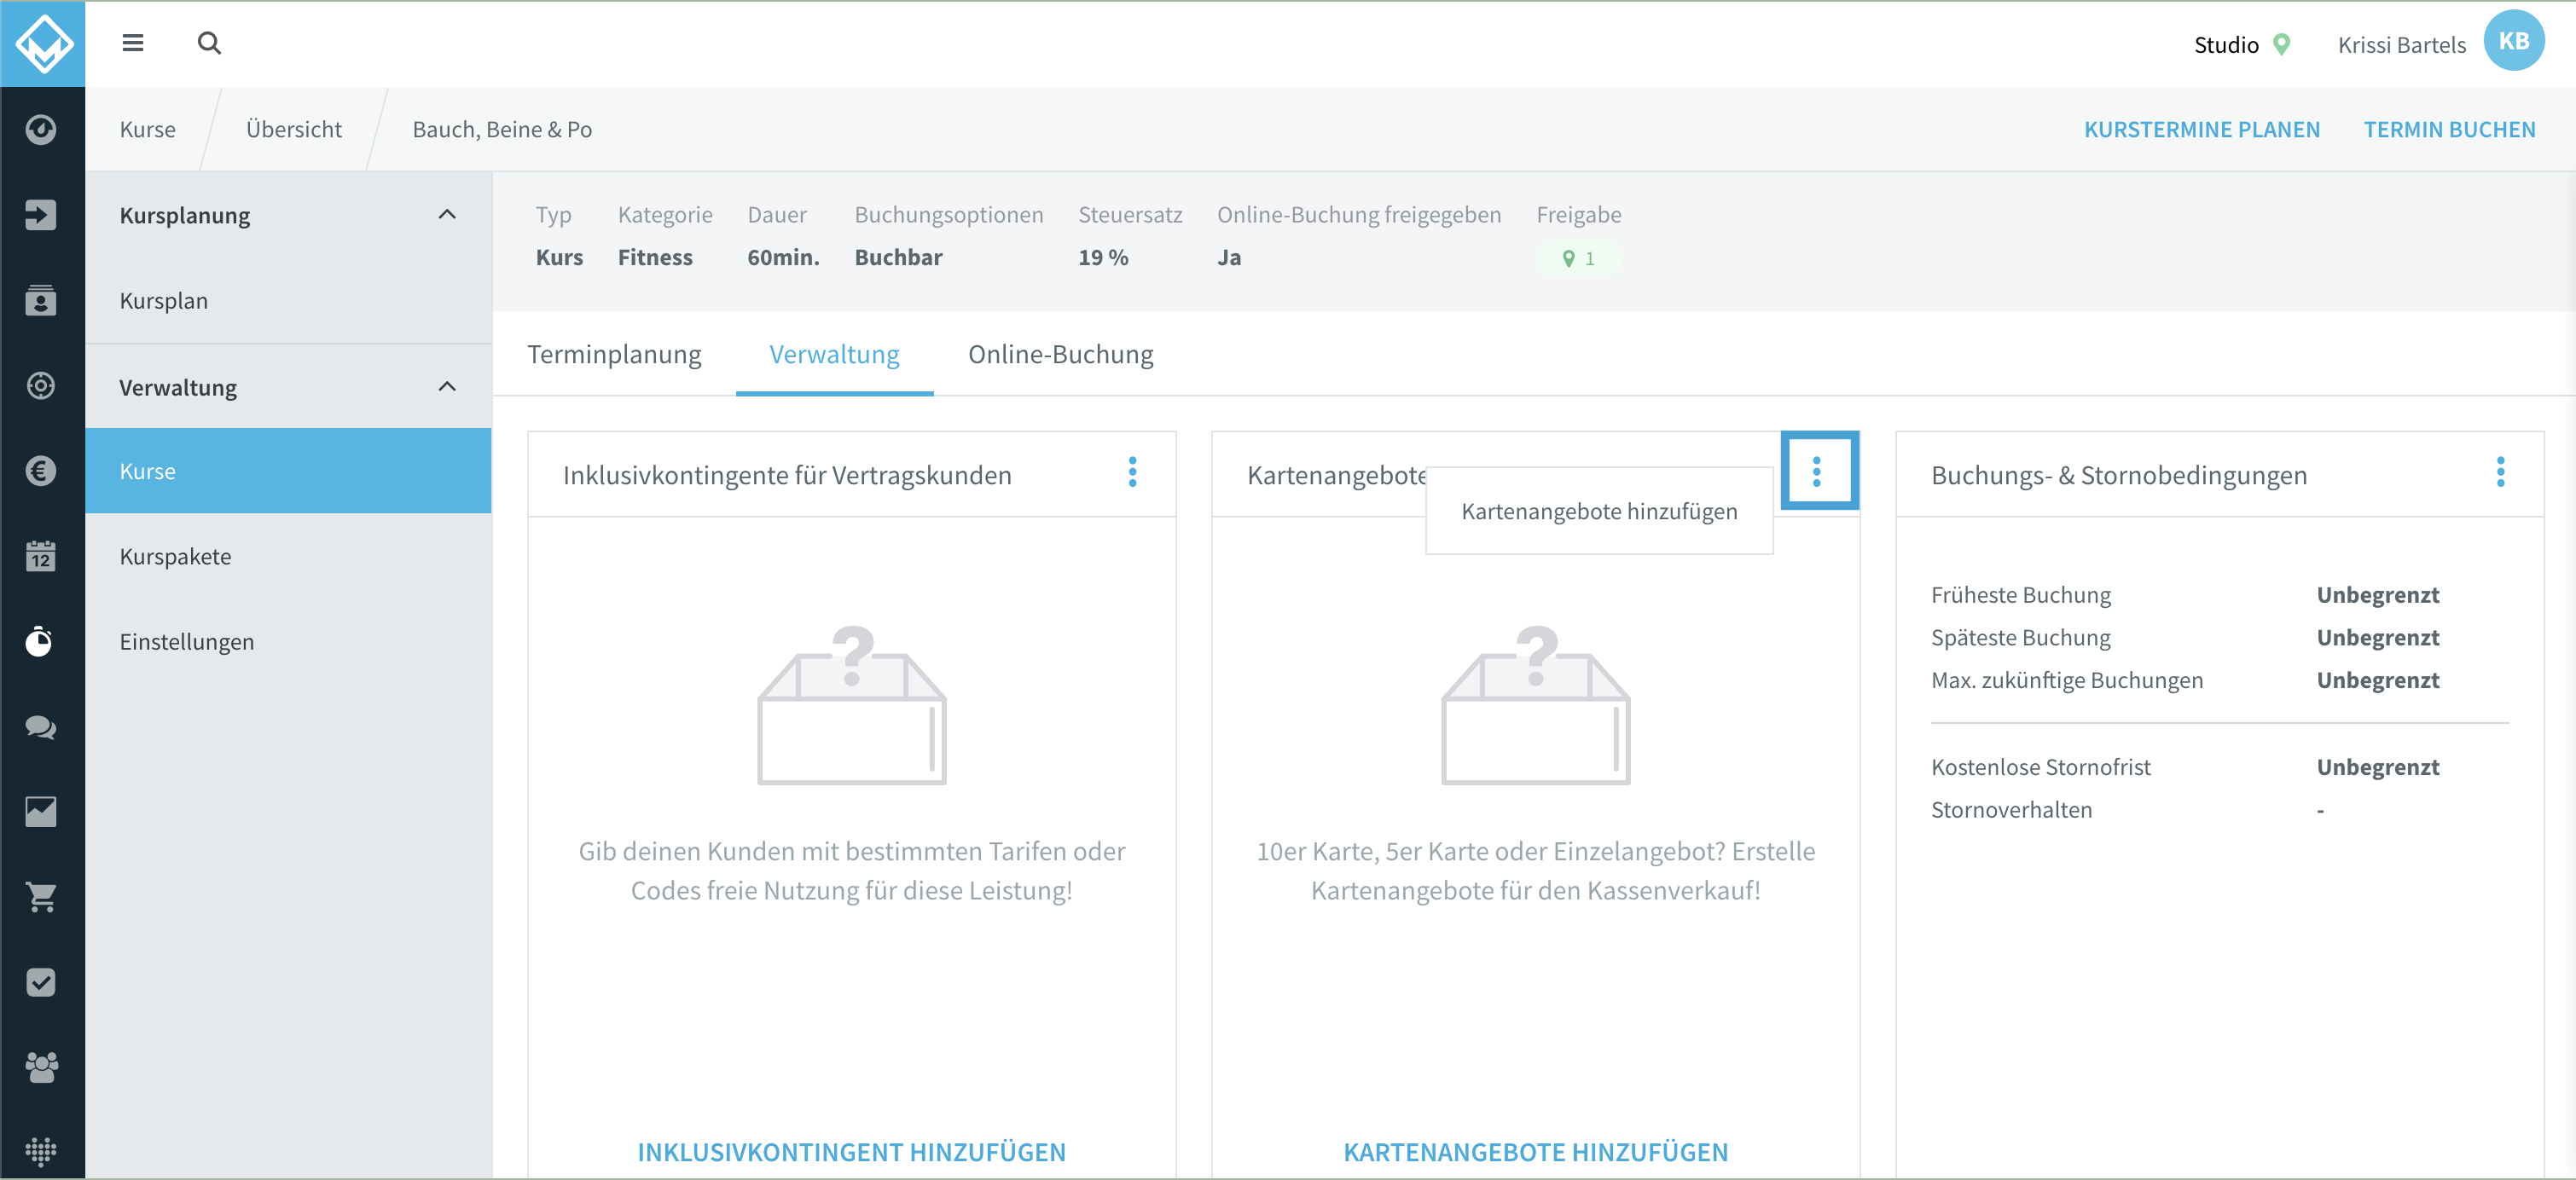Image resolution: width=2576 pixels, height=1180 pixels.
Task: Select Kartenangebote hinzufügen menu entry
Action: pyautogui.click(x=1599, y=512)
